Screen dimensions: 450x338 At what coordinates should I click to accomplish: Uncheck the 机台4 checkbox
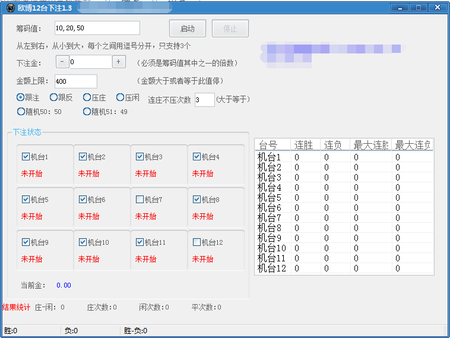tap(197, 156)
